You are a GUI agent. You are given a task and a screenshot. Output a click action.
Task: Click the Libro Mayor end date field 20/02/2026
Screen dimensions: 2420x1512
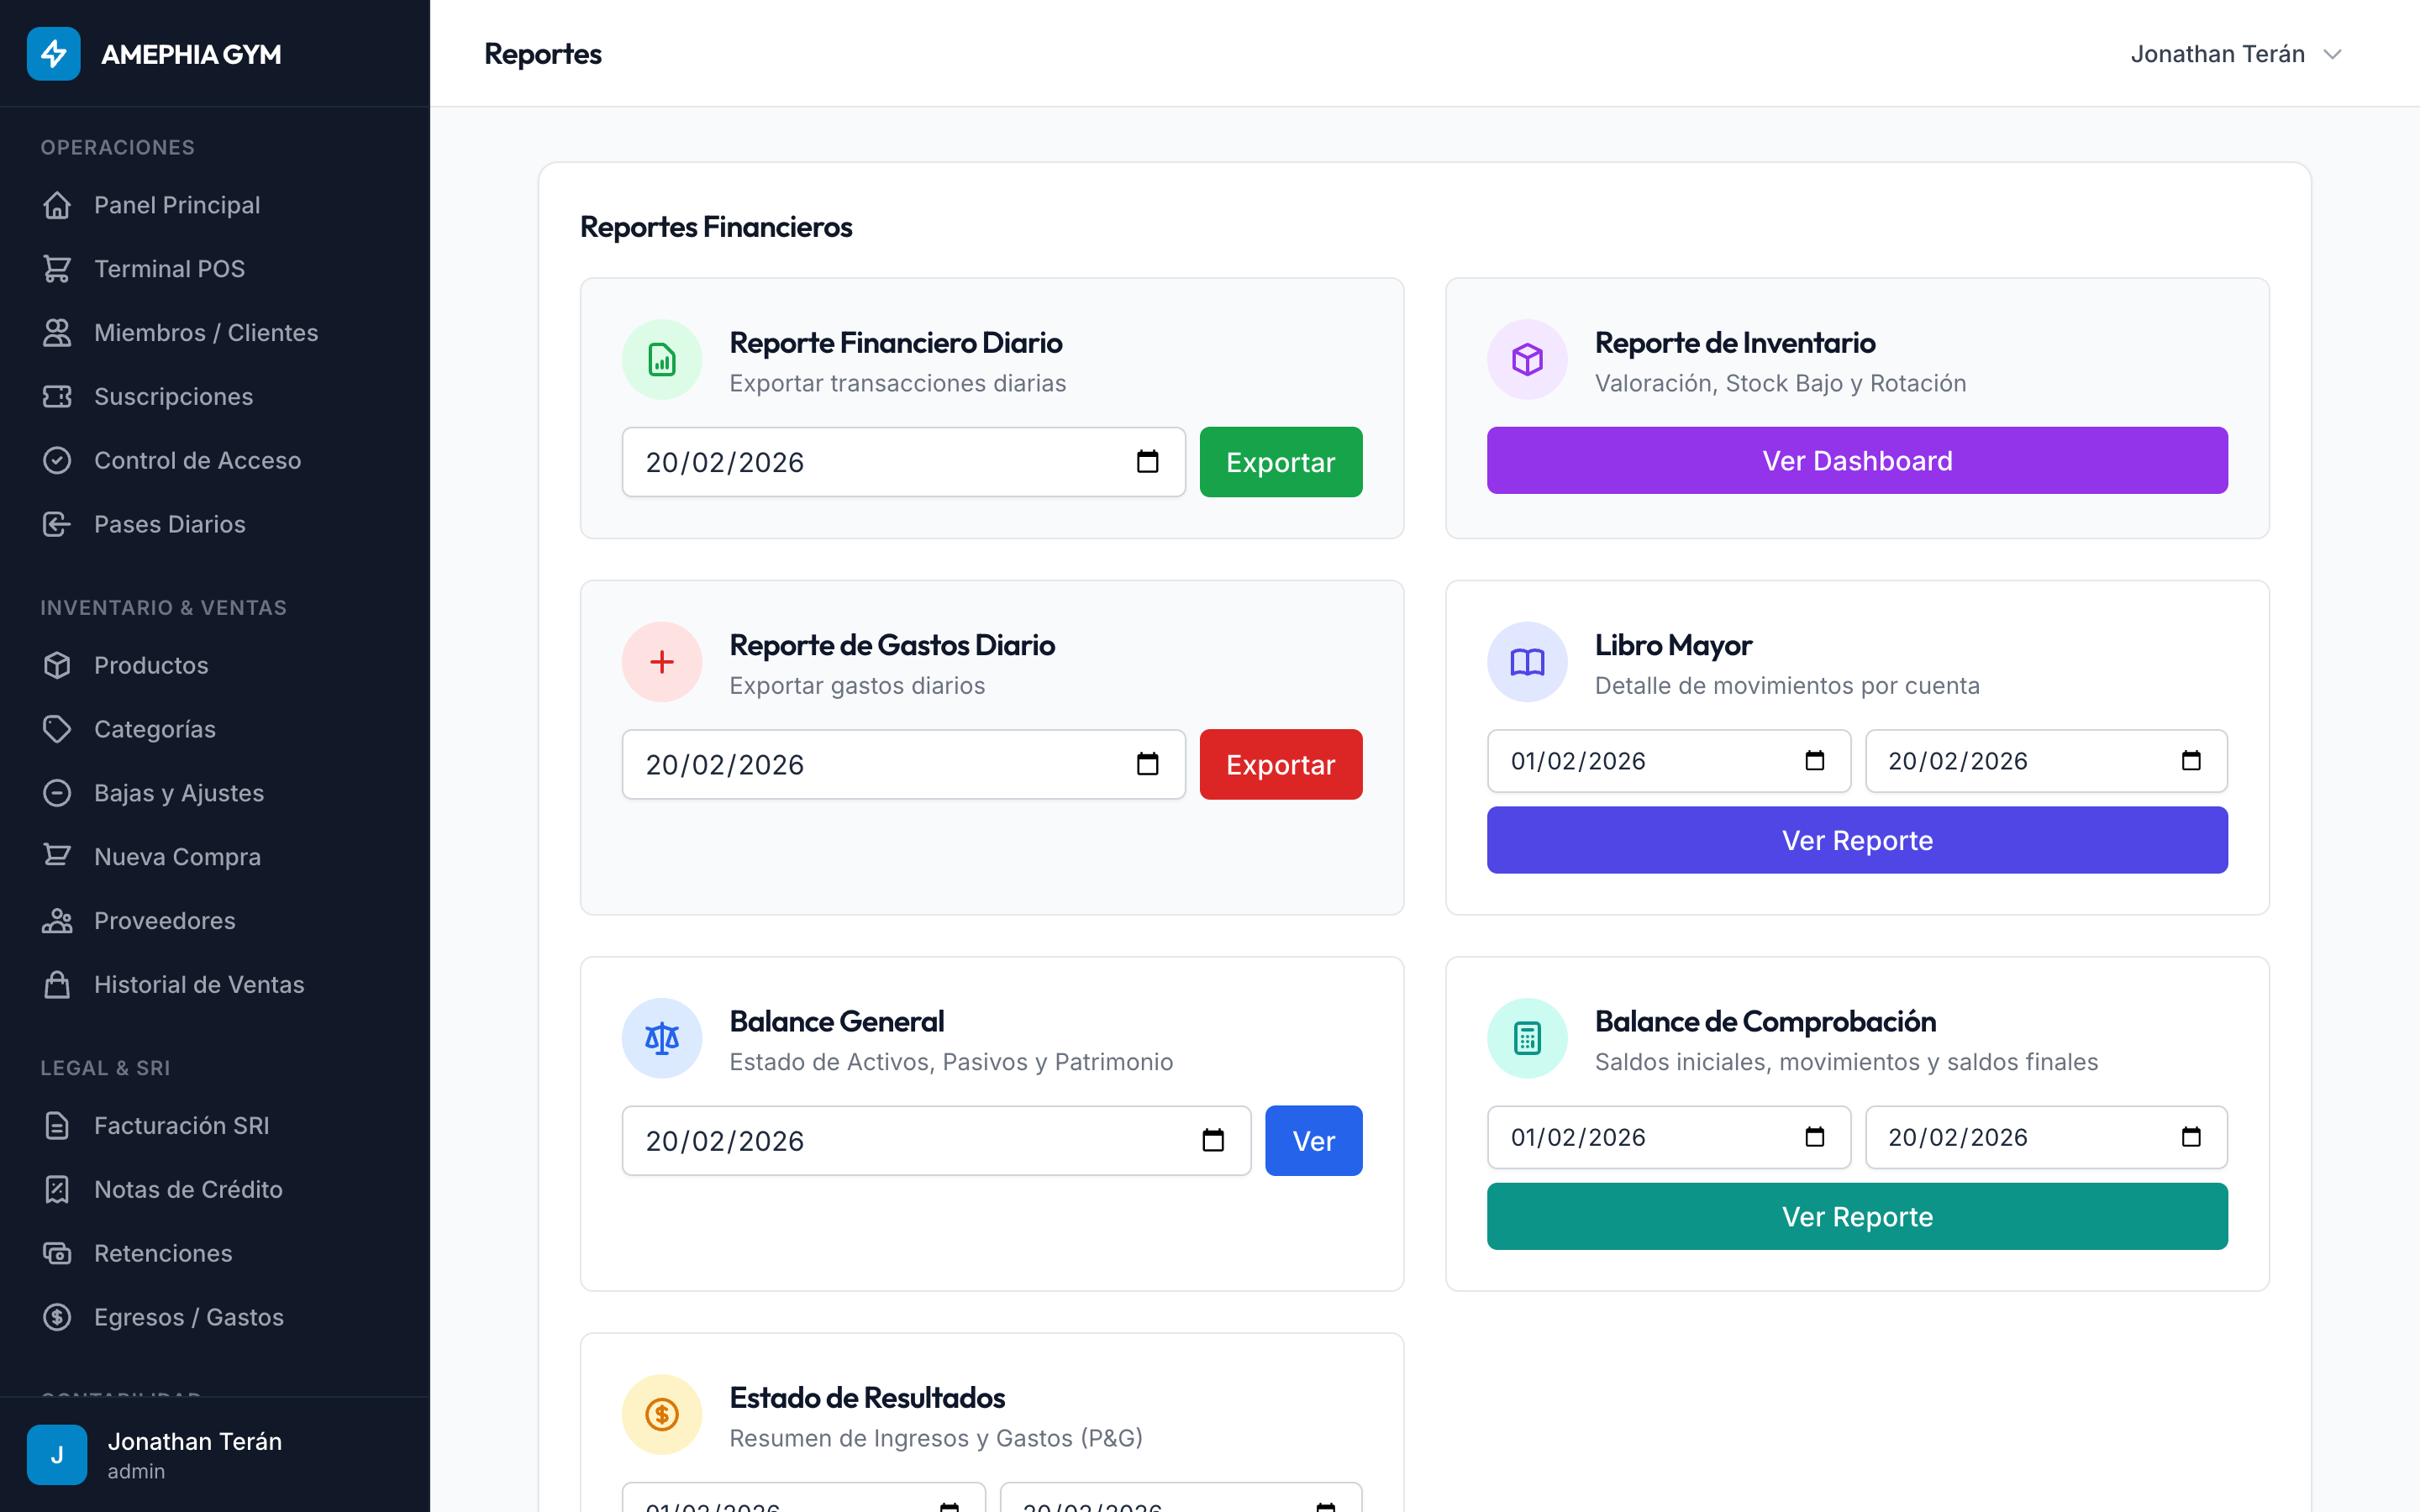pyautogui.click(x=2046, y=761)
